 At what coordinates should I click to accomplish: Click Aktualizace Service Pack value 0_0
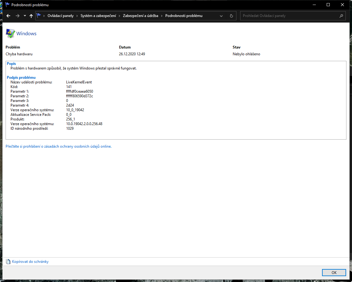tap(69, 115)
